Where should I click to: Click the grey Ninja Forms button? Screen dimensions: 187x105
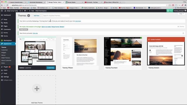click(24, 29)
